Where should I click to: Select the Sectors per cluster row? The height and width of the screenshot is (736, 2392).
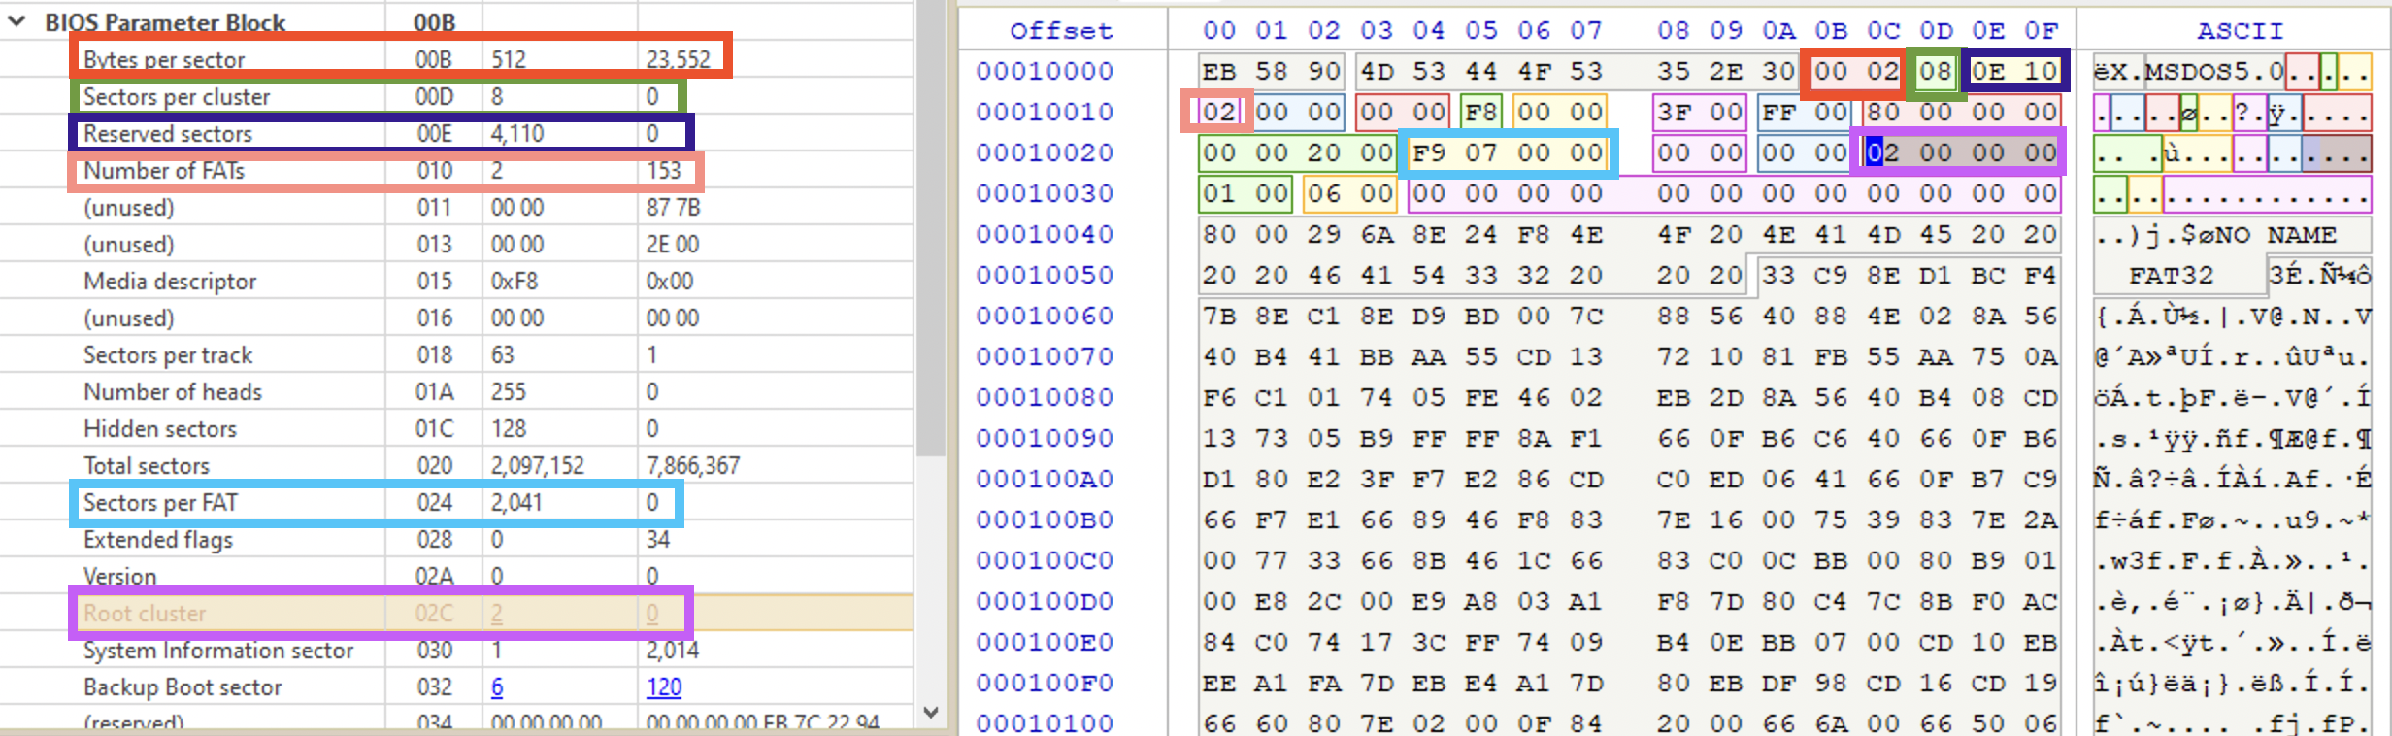click(456, 96)
